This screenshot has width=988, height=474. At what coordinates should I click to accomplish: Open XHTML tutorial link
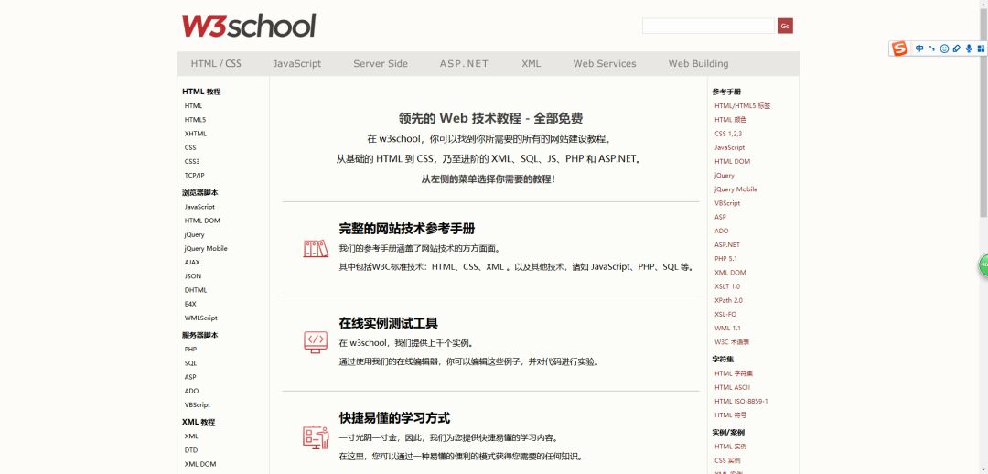tap(196, 134)
